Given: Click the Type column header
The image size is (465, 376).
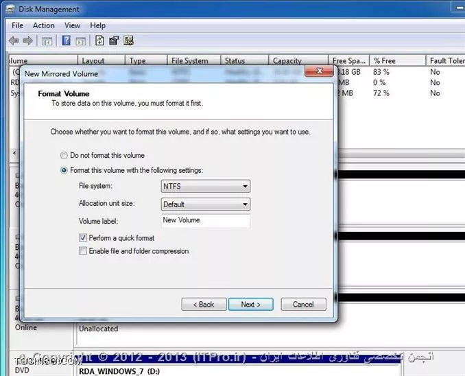Looking at the screenshot, I should 146,60.
